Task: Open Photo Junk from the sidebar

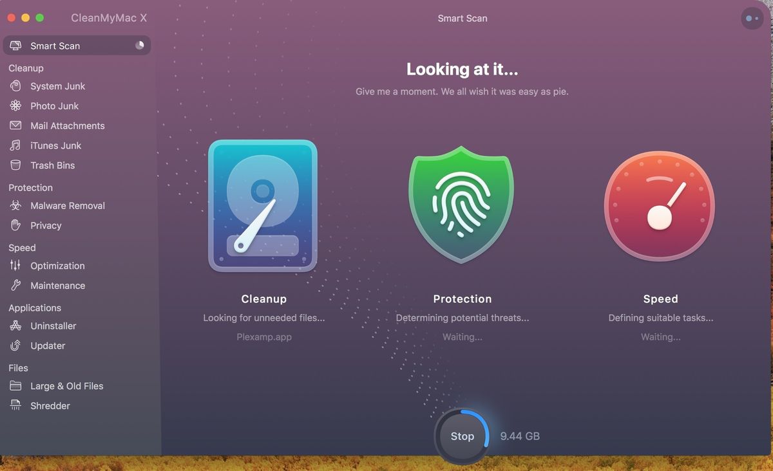Action: click(x=17, y=106)
